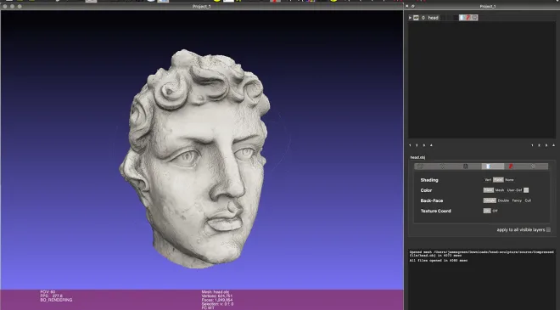Set Shading to Face
This screenshot has height=310, width=560.
pyautogui.click(x=498, y=180)
